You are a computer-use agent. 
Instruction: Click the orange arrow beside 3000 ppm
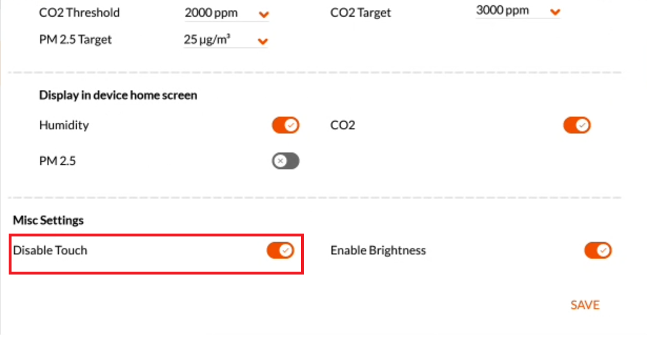(555, 12)
